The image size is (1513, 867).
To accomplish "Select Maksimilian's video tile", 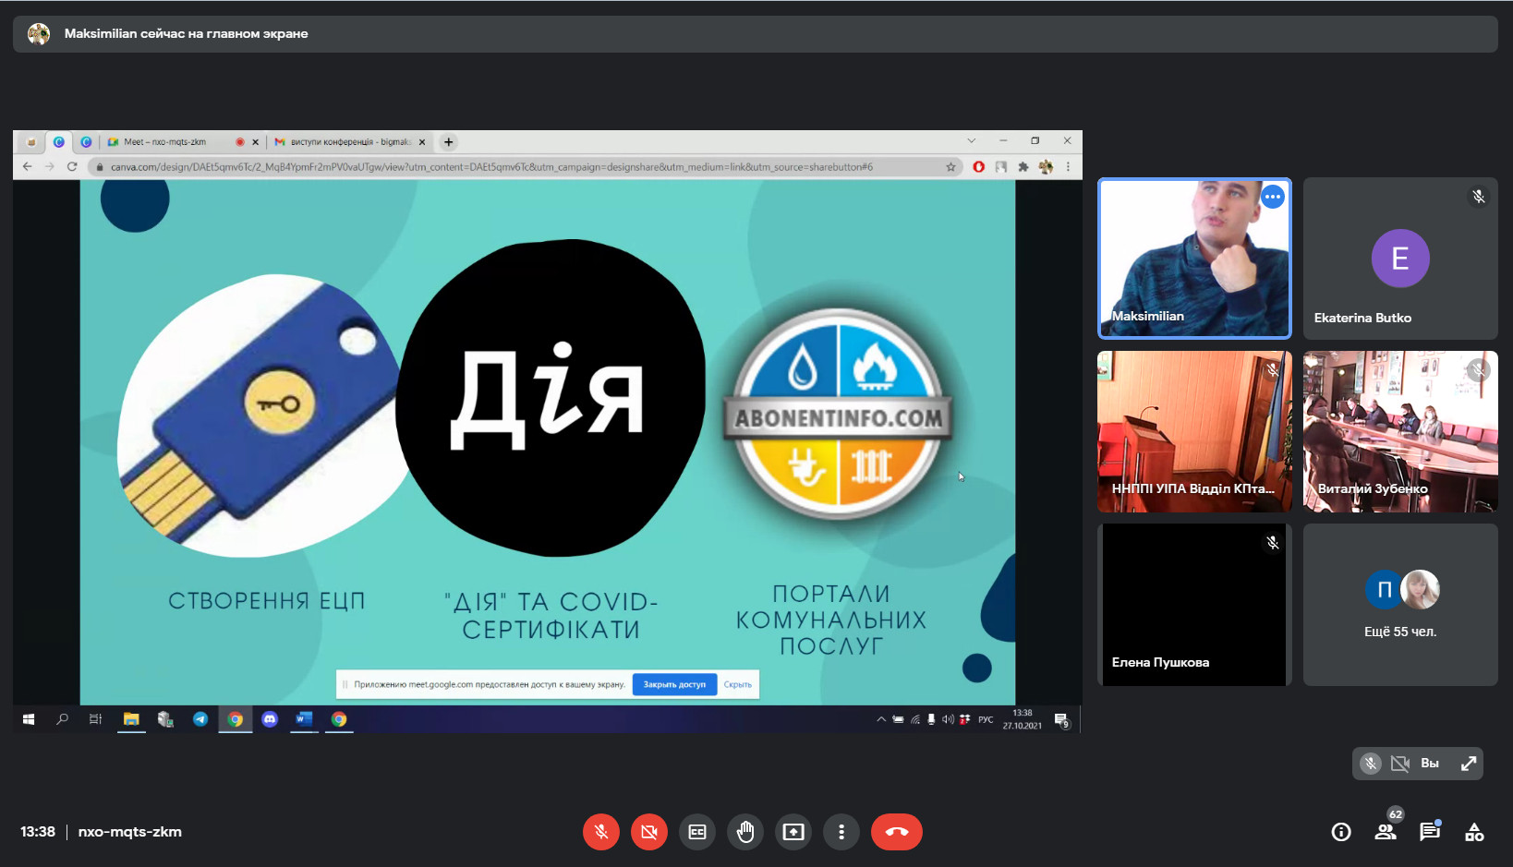I will [x=1194, y=259].
